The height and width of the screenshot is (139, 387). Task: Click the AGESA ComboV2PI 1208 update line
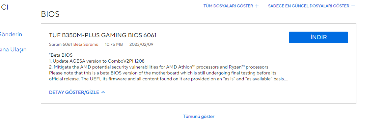click(97, 61)
